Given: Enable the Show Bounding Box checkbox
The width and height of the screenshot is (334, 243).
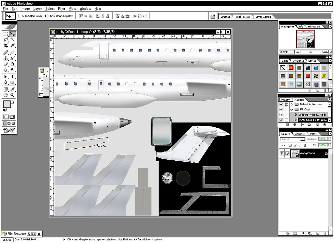Looking at the screenshot, I should (46, 16).
